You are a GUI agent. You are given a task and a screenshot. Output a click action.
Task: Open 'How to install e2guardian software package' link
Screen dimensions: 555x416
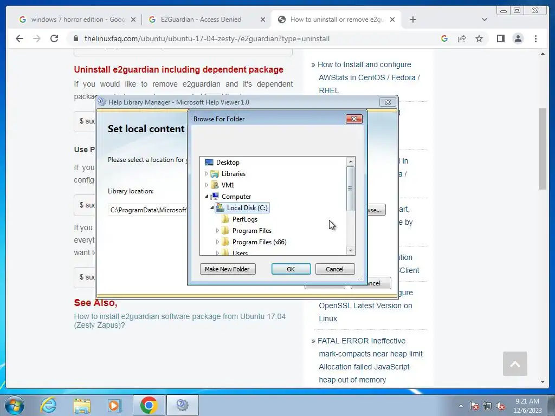[180, 321]
